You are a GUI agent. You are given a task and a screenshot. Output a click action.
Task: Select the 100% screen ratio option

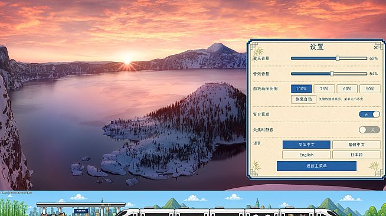point(301,89)
